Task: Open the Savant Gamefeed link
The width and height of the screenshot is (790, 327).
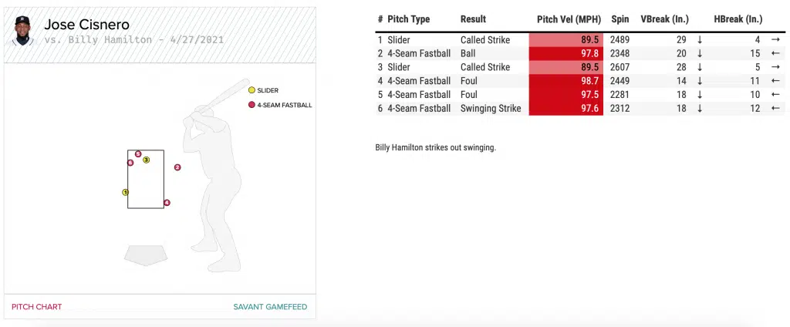Action: coord(270,307)
